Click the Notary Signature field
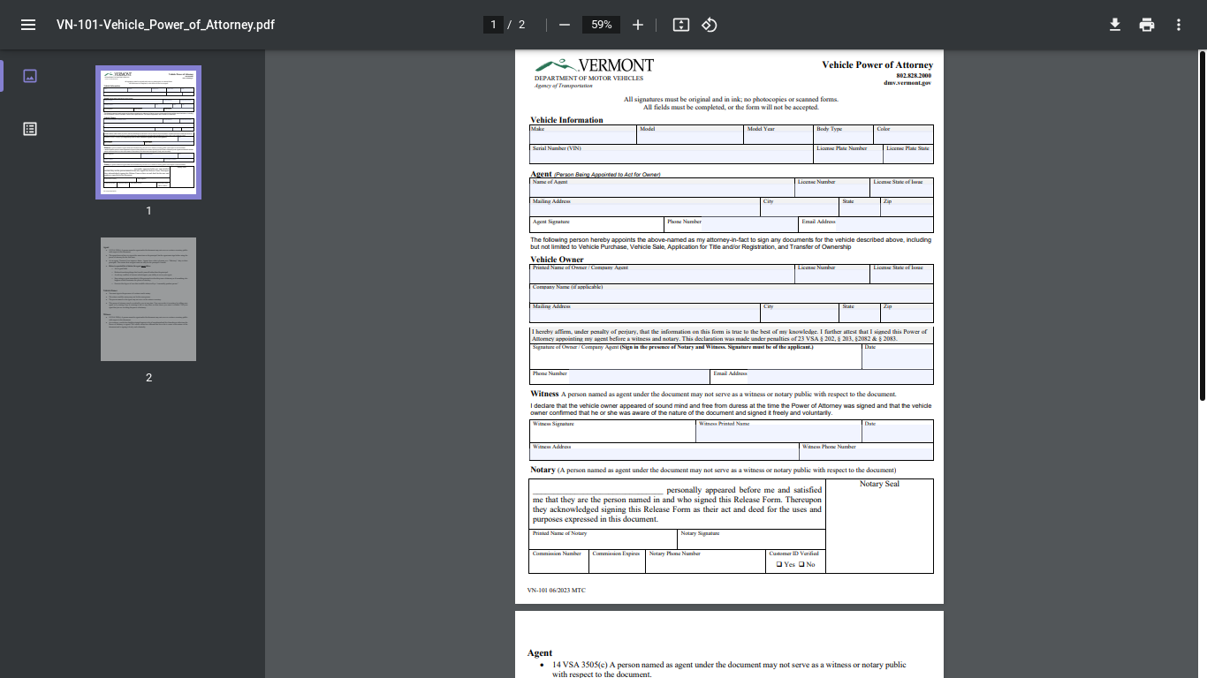 [752, 539]
